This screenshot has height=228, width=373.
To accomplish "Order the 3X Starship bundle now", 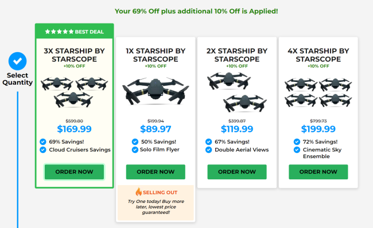I will pos(74,172).
